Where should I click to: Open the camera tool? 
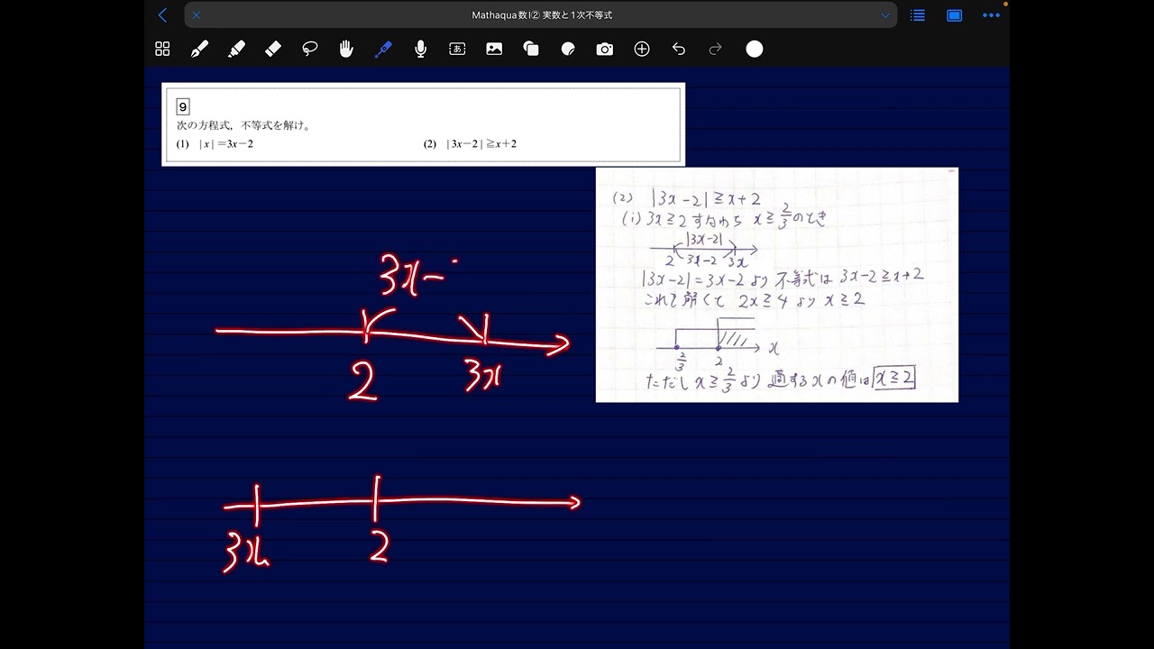(x=605, y=50)
